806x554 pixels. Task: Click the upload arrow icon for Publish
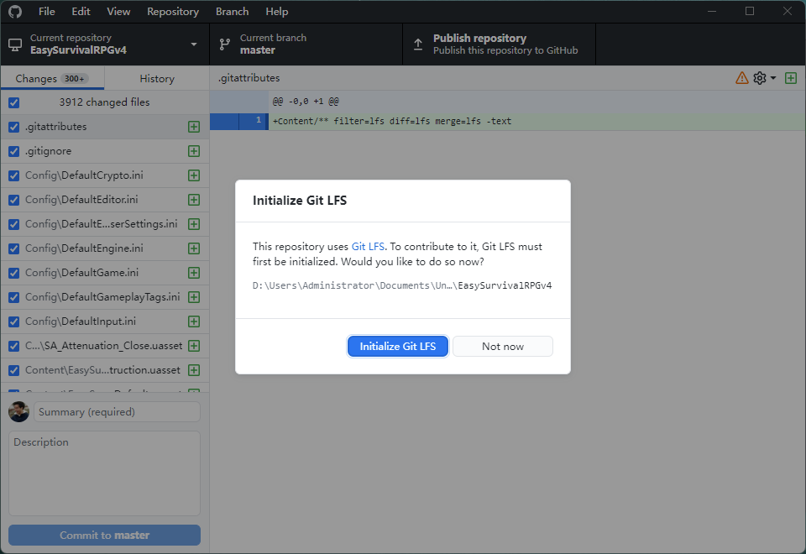coord(418,44)
